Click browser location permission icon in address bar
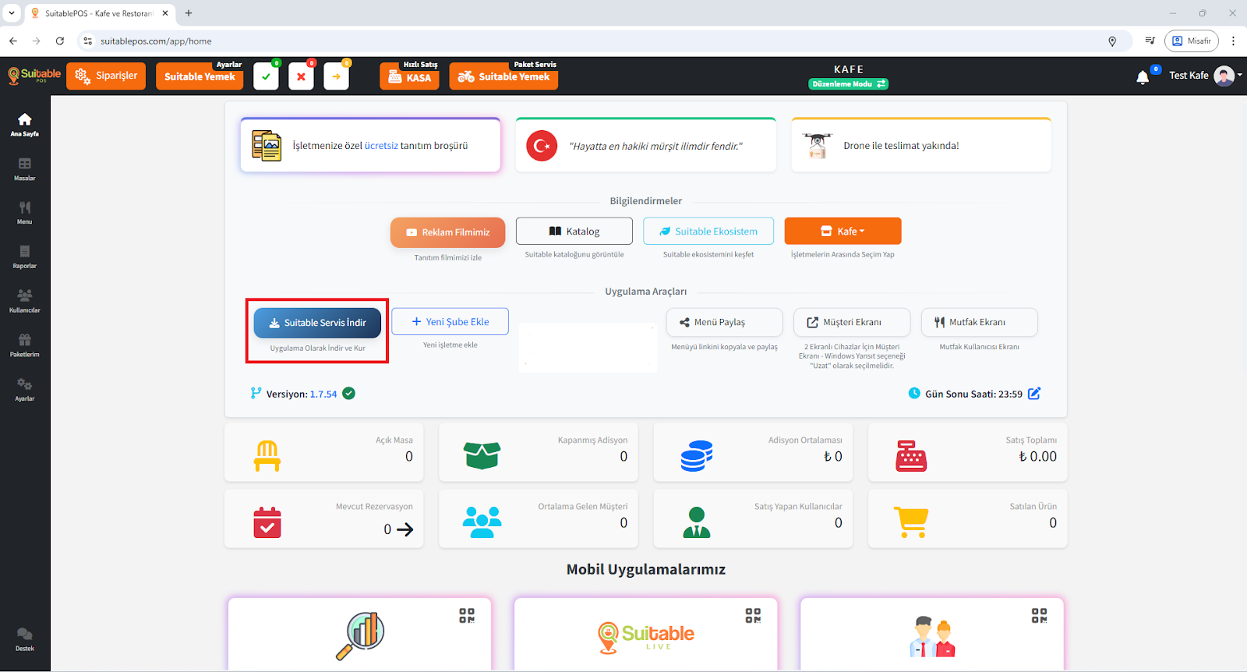 (x=1112, y=41)
